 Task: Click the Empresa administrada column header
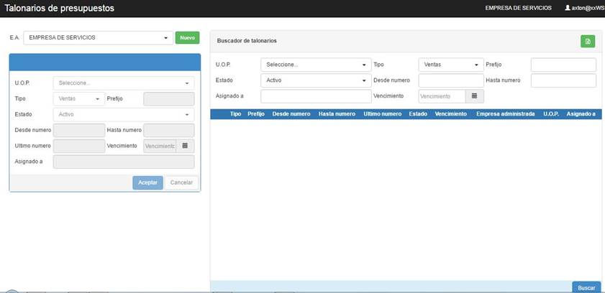506,113
